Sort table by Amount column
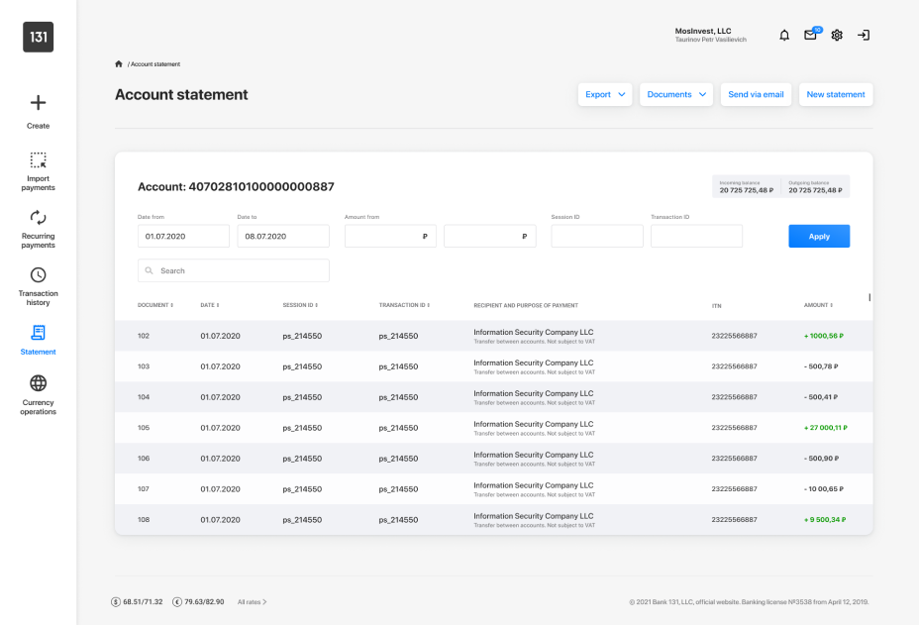Viewport: 919px width, 625px height. coord(818,305)
